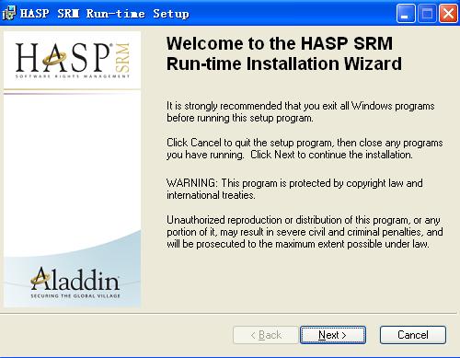Click the golden halo ring on HASP logo
This screenshot has width=460, height=358.
click(54, 59)
